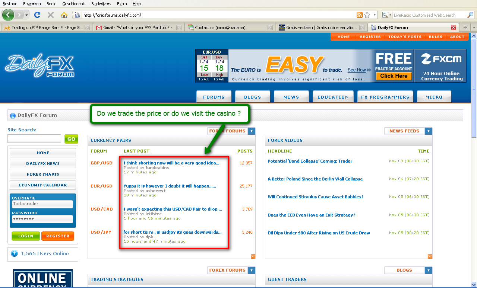Open the Blogs dropdown above Guest Traders
Viewport: 477px width, 288px height.
pyautogui.click(x=429, y=270)
